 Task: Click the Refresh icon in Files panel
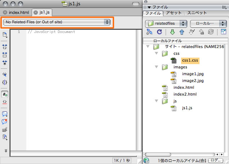(x=159, y=32)
